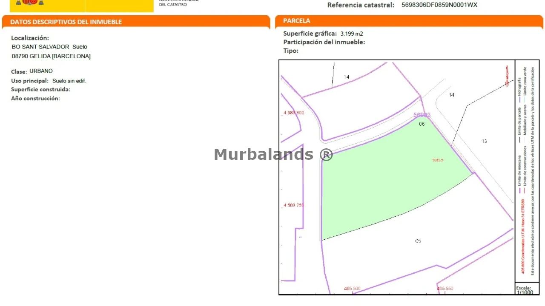
Task: Click the 'DEL CATASTRO' header text
Action: tap(173, 5)
